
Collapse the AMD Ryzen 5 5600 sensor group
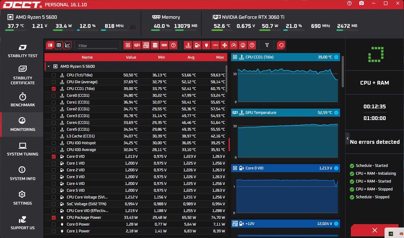(x=48, y=66)
